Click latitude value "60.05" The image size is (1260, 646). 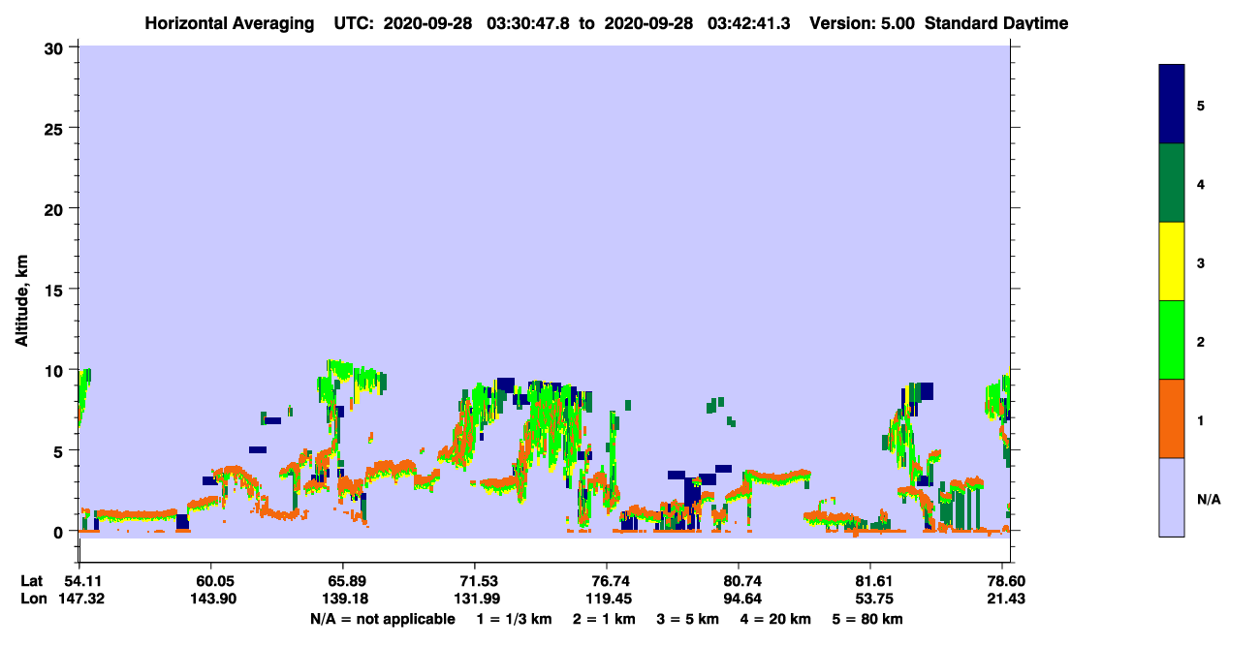coord(210,581)
